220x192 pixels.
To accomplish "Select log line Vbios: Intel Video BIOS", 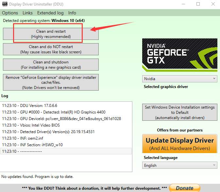I will click(x=66, y=125).
